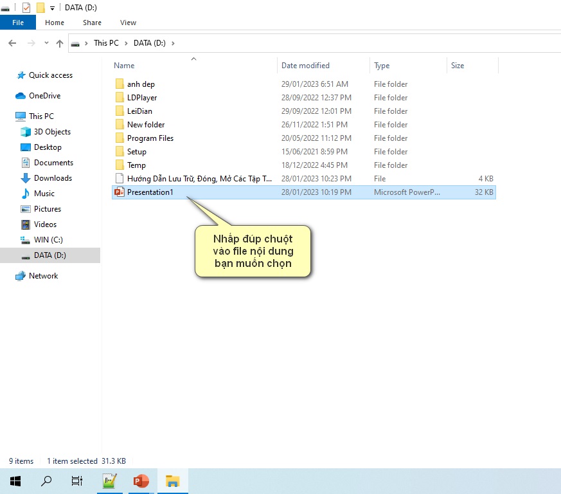The height and width of the screenshot is (494, 561).
Task: Sort files by Date modified column
Action: coord(305,66)
